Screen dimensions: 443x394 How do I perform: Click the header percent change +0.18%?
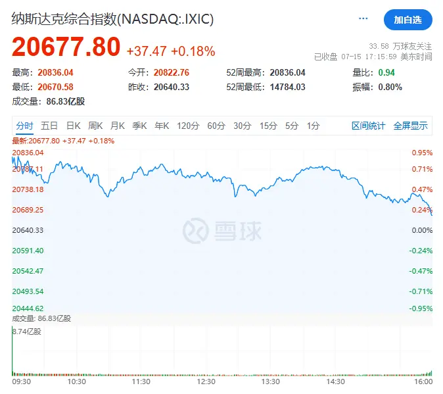193,51
